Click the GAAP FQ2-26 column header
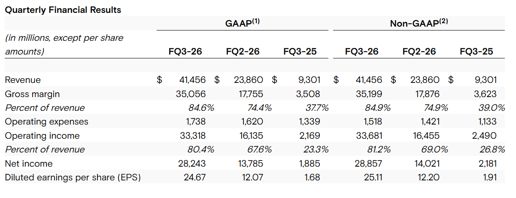Viewport: 516px width, 198px height. (243, 52)
